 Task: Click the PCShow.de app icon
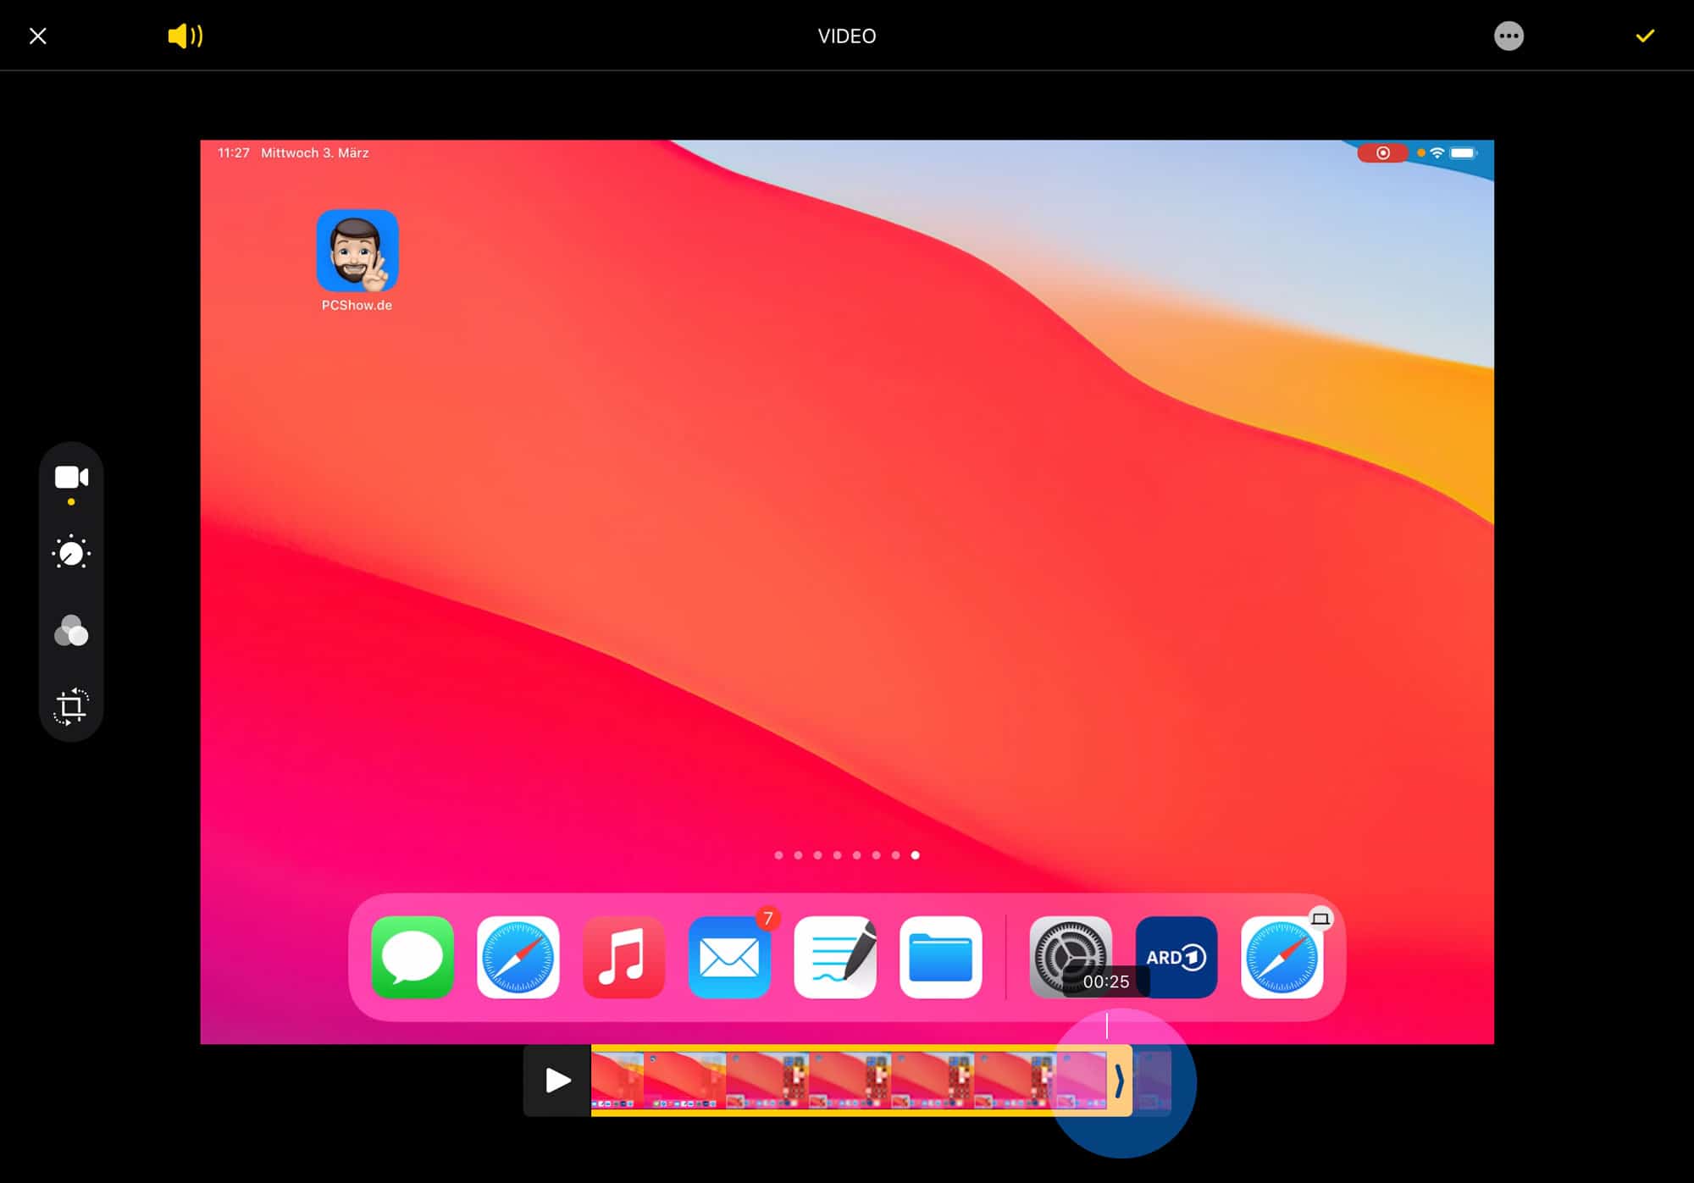pyautogui.click(x=357, y=251)
